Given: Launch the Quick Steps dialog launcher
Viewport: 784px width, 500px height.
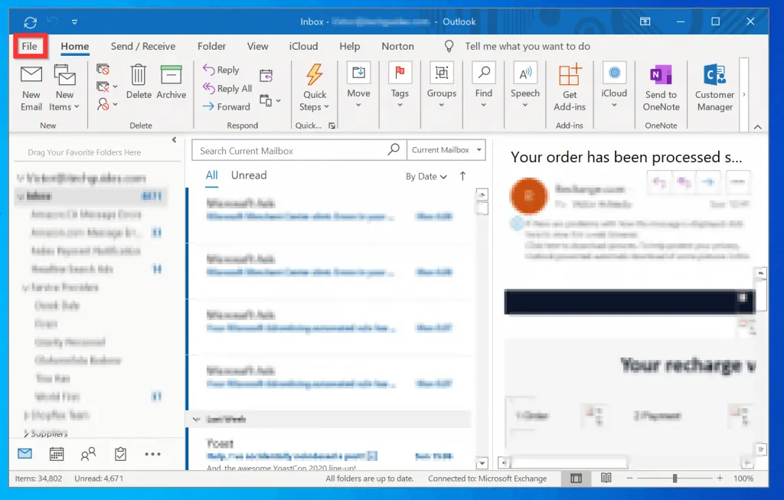Looking at the screenshot, I should [332, 126].
